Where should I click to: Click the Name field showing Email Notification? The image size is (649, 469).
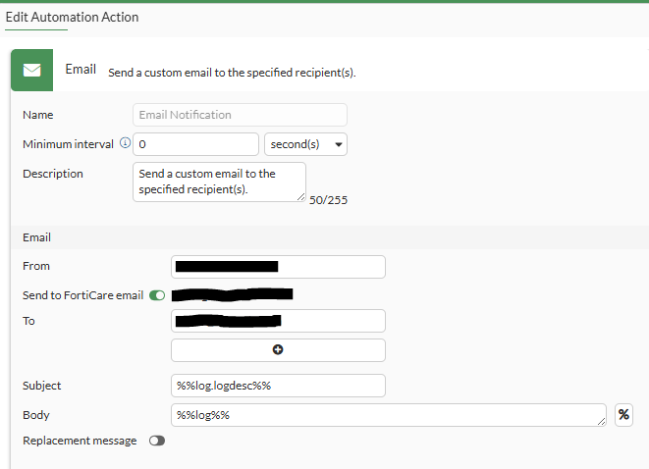(240, 115)
